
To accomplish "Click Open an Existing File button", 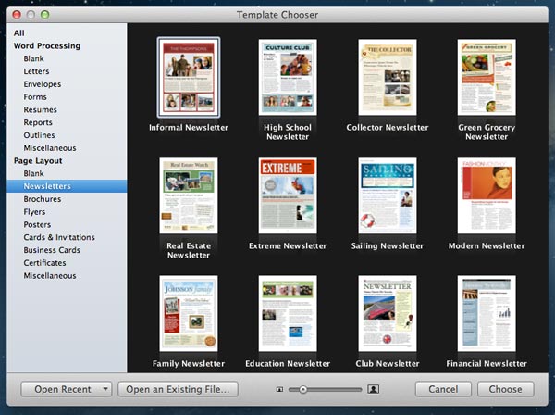I will click(x=179, y=390).
